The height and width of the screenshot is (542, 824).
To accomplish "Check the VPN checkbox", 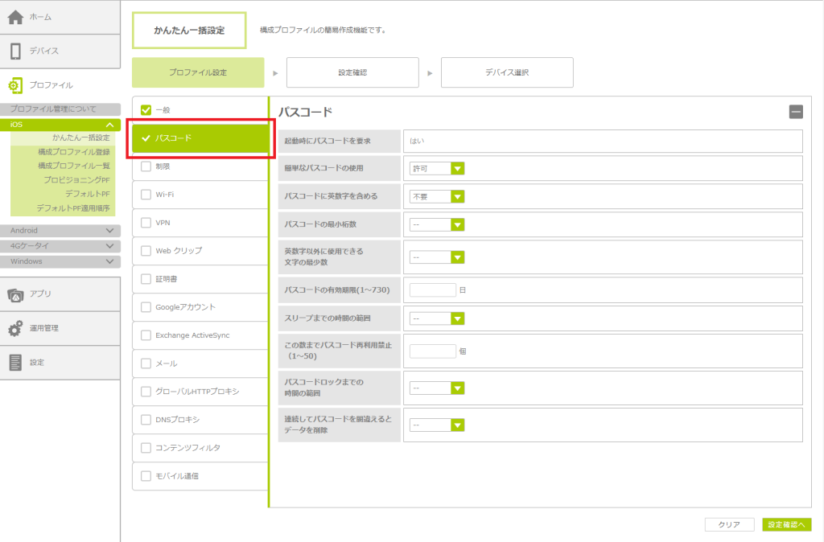I will [x=146, y=223].
